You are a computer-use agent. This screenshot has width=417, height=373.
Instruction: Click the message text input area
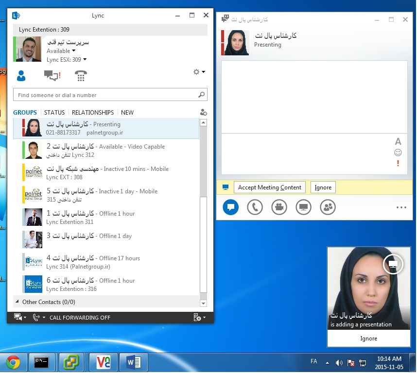point(307,154)
